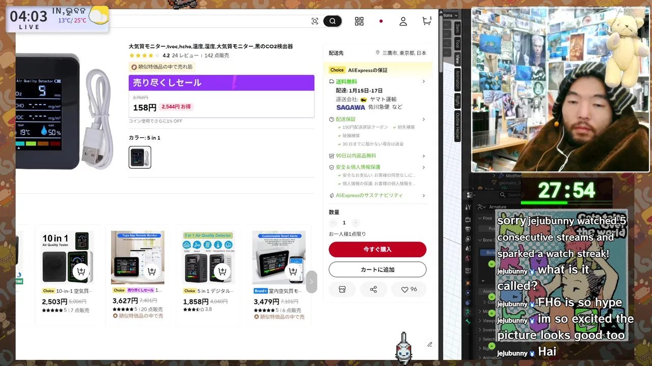The height and width of the screenshot is (366, 652).
Task: Open the QR code app download icon
Action: coord(359,21)
